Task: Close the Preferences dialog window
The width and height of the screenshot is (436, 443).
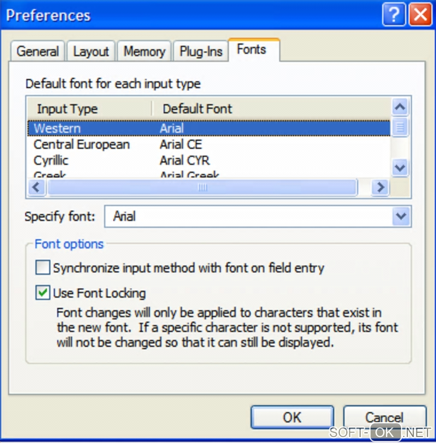Action: (x=420, y=16)
